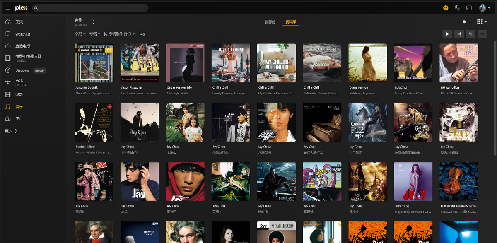This screenshot has width=497, height=243.
Task: Open the My Chilled Afternoon album cover
Action: [x=276, y=63]
